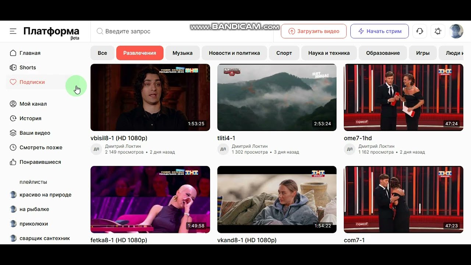Click the Понравившиеся thumbs-up icon

pyautogui.click(x=13, y=162)
